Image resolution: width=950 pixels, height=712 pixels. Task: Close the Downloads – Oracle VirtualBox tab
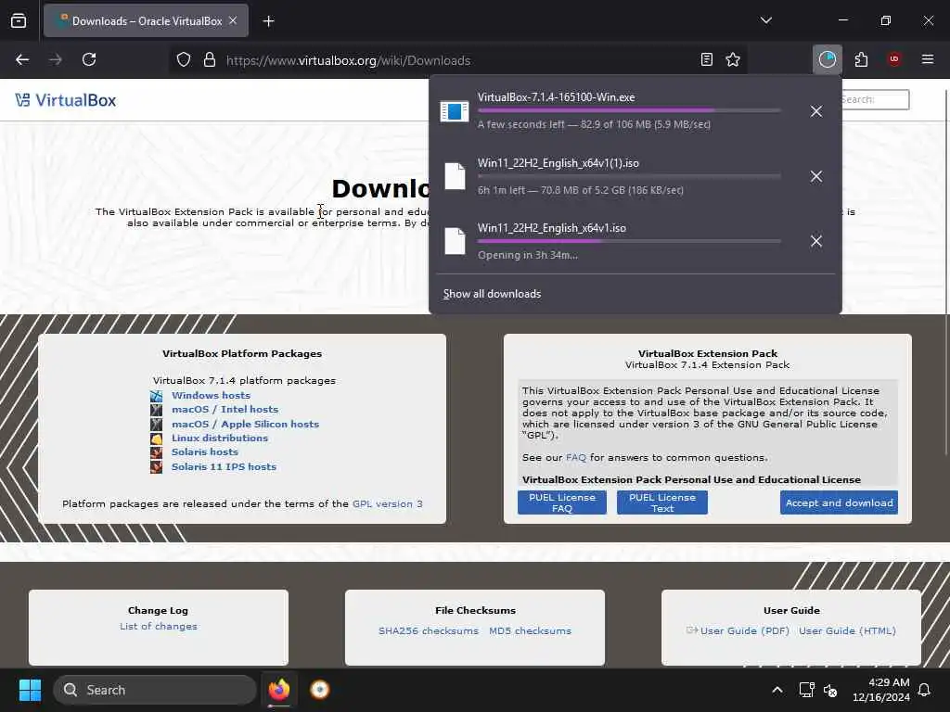(233, 21)
